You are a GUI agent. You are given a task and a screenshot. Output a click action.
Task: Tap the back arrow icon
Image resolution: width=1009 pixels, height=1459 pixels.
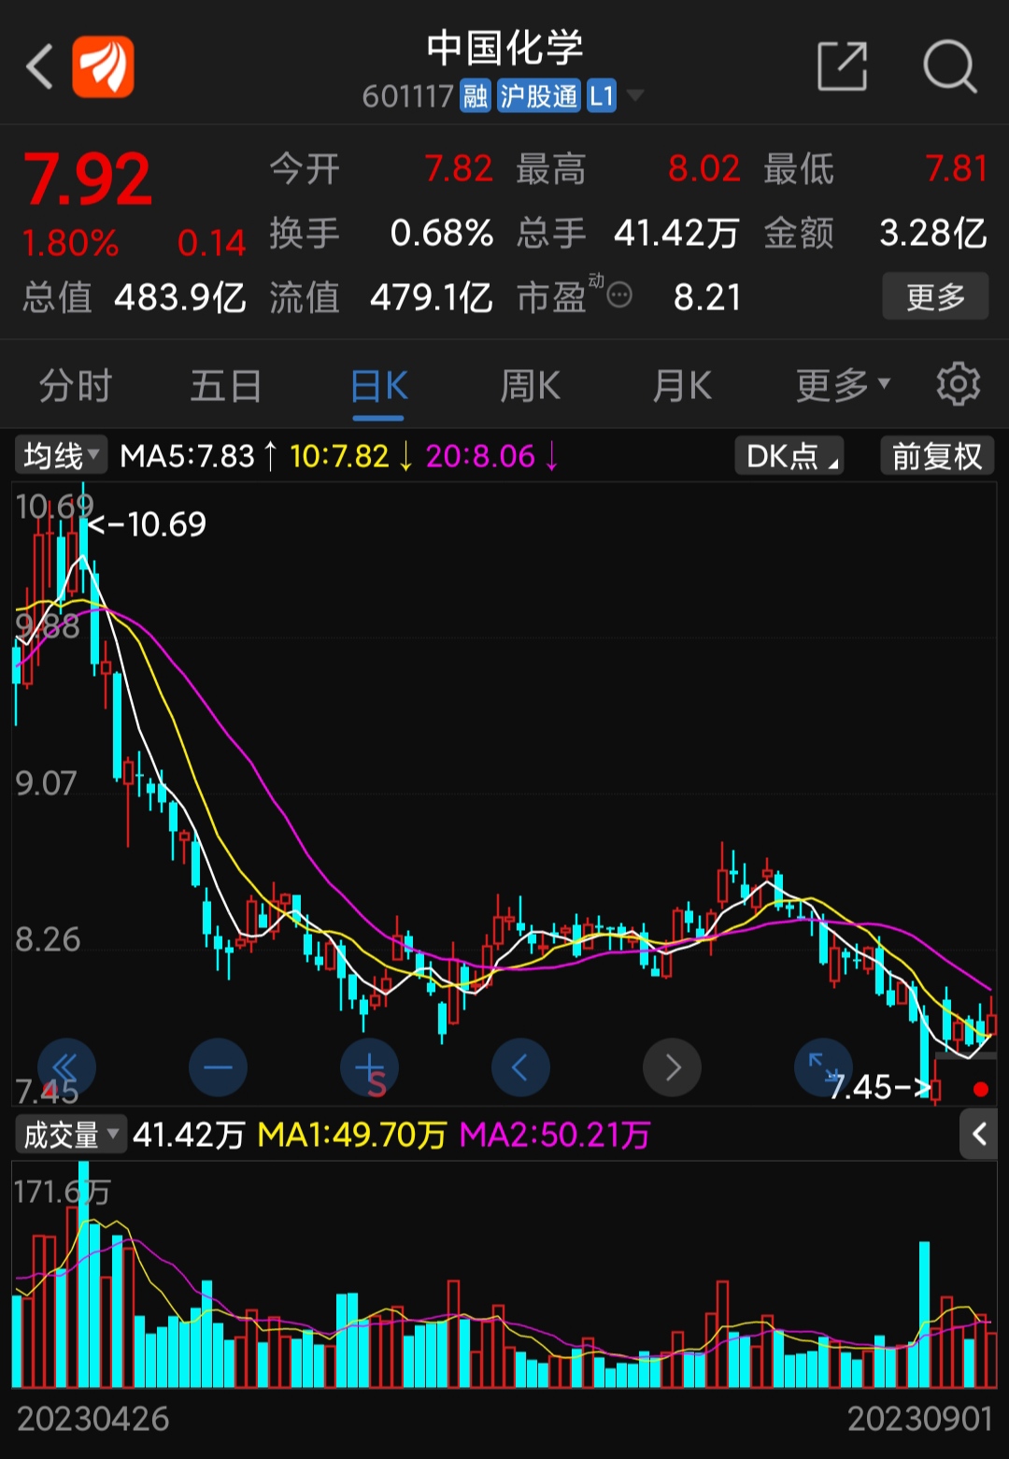pyautogui.click(x=40, y=67)
